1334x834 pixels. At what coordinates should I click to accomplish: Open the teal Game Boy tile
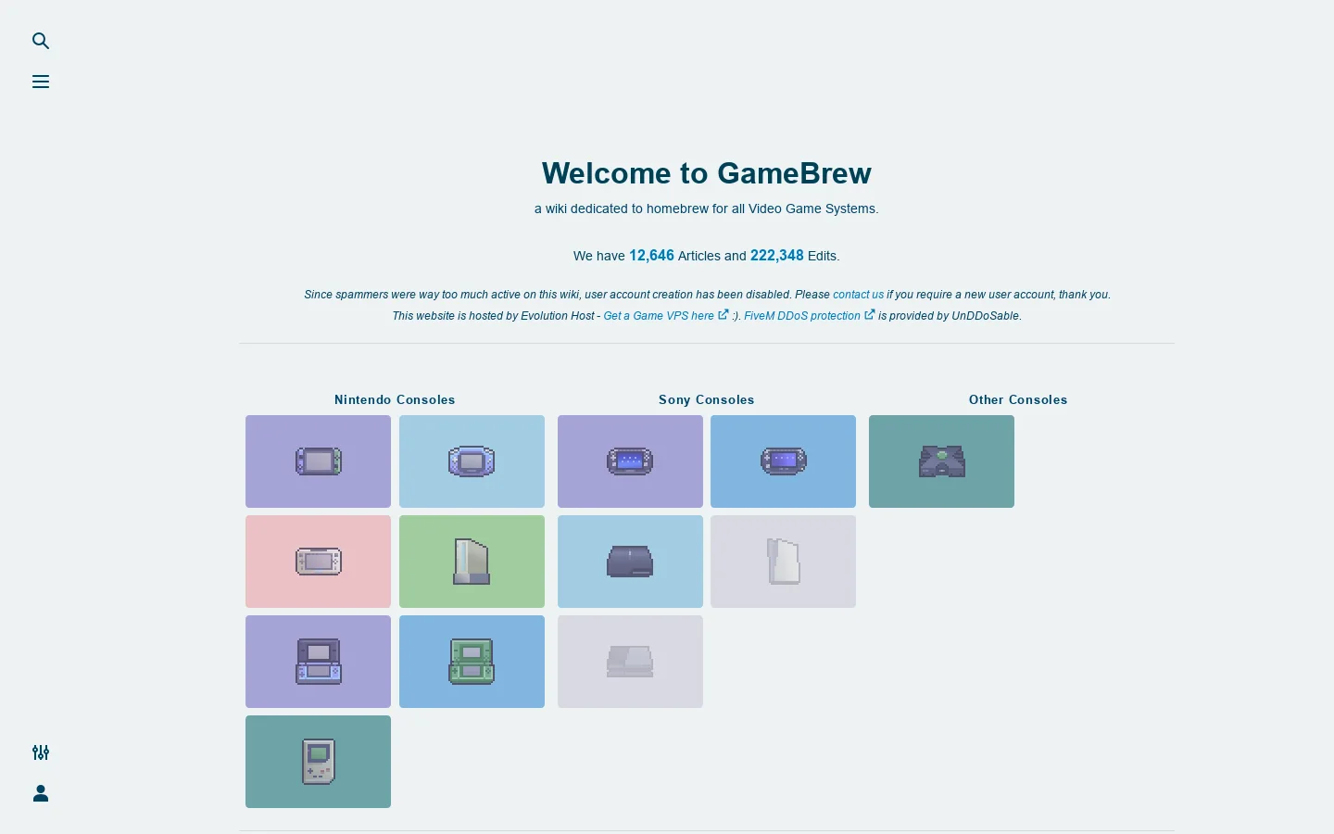tap(318, 762)
